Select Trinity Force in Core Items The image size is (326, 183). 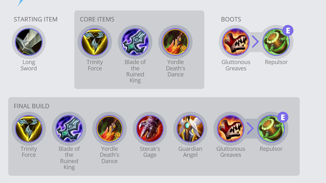95,42
